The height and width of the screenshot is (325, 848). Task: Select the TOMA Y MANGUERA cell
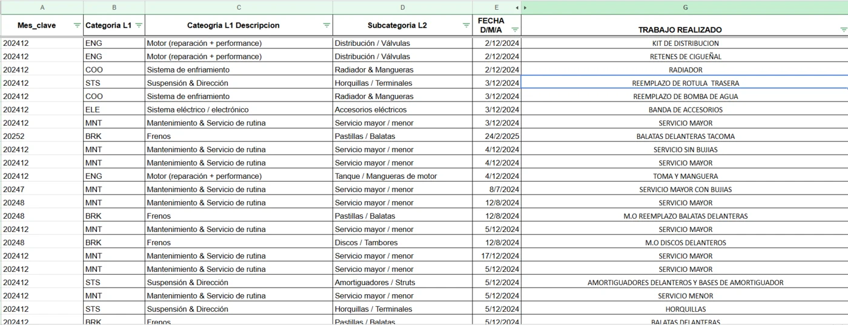click(685, 176)
